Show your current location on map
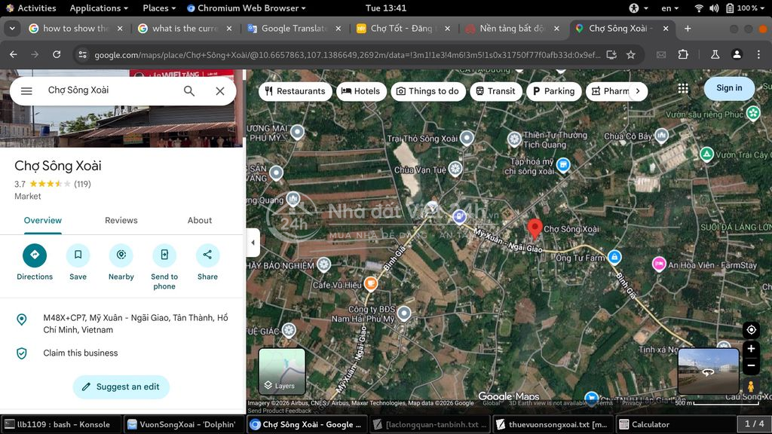The width and height of the screenshot is (772, 434). tap(751, 330)
